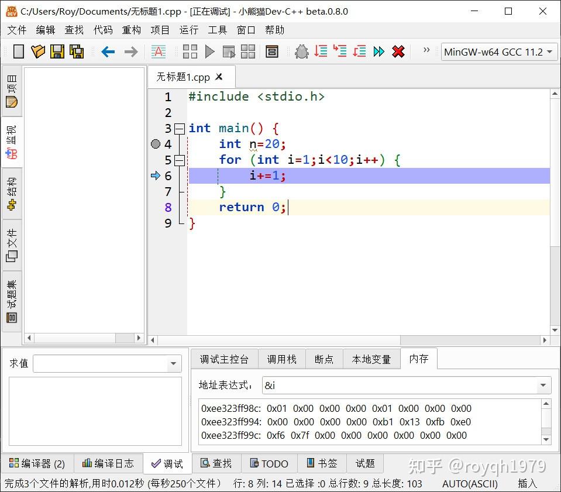Toggle the breakpoint on line 4
Image resolution: width=561 pixels, height=492 pixels.
pyautogui.click(x=155, y=144)
